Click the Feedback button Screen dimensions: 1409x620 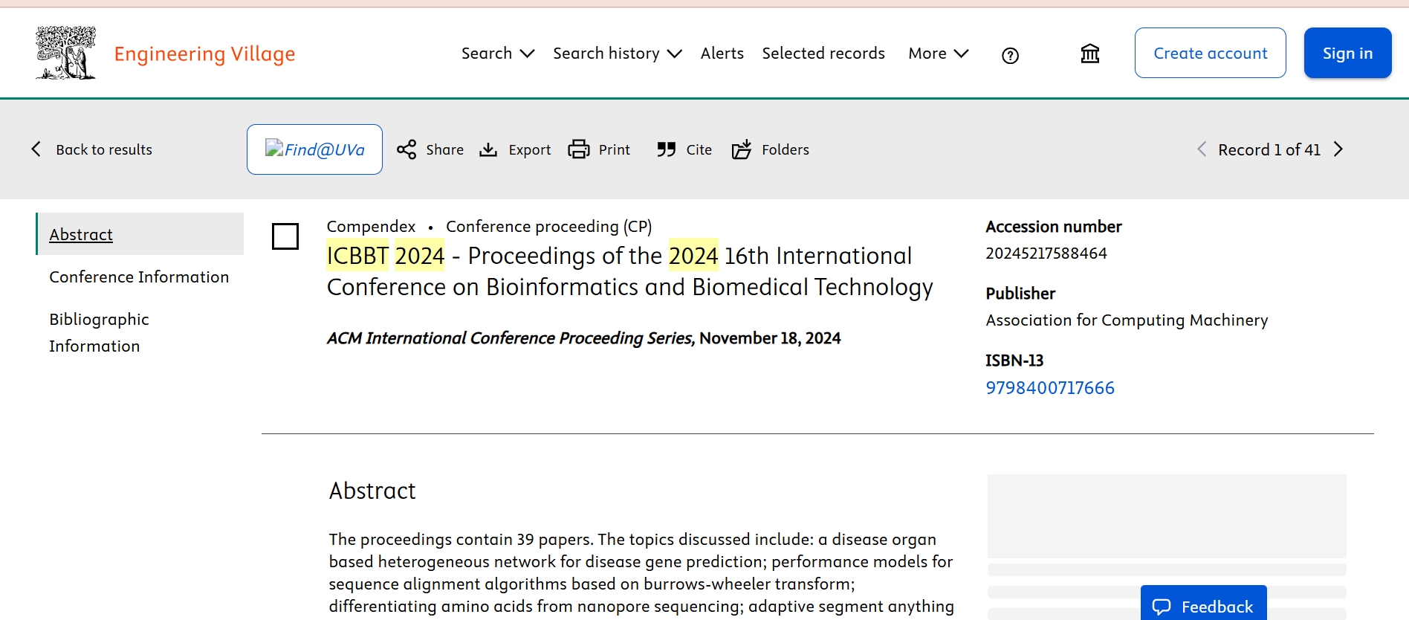pyautogui.click(x=1203, y=606)
